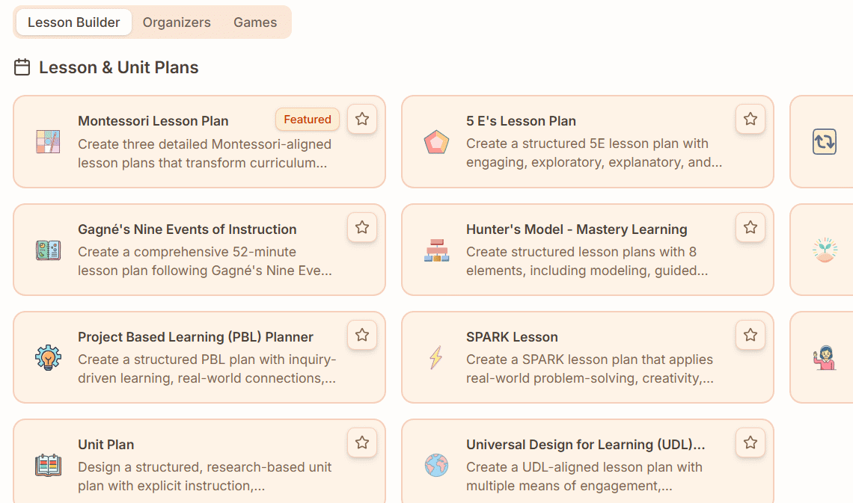Click the Gagné's Nine Events book icon
Viewport: 853px width, 503px height.
click(x=48, y=250)
